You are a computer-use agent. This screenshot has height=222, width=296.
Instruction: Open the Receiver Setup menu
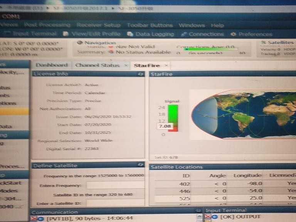point(98,25)
